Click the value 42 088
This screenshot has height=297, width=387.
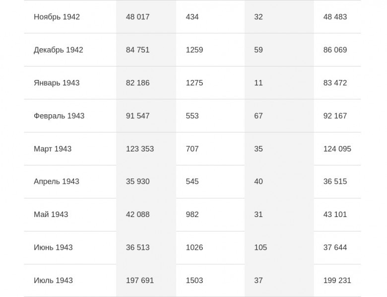pyautogui.click(x=138, y=214)
